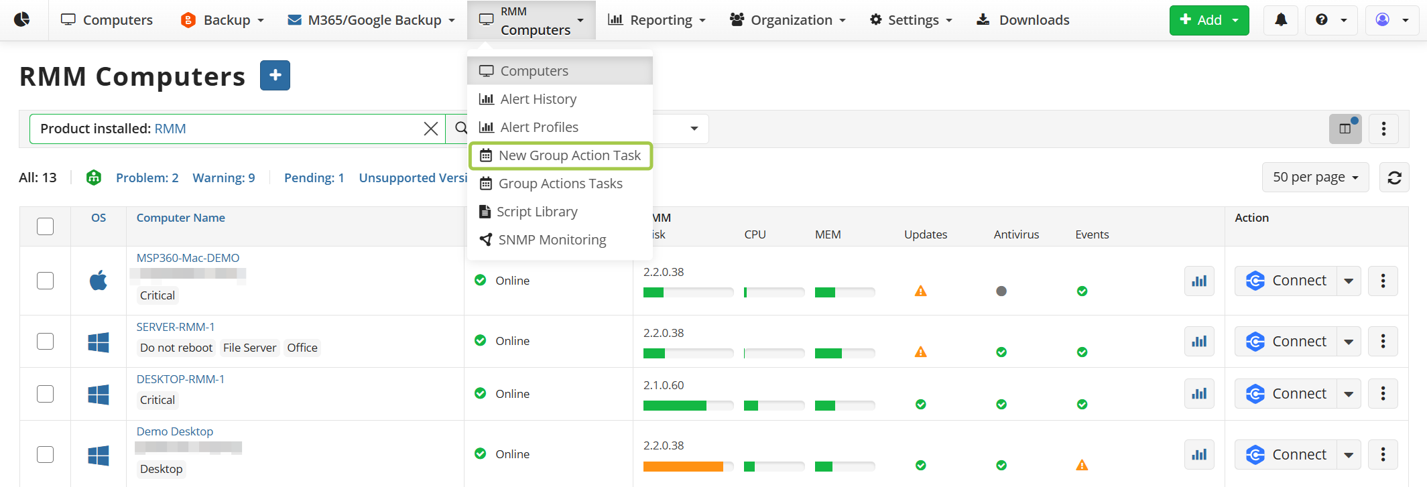Expand Connect options arrow for Demo Desktop
Screen dimensions: 1427x487
click(x=1349, y=455)
